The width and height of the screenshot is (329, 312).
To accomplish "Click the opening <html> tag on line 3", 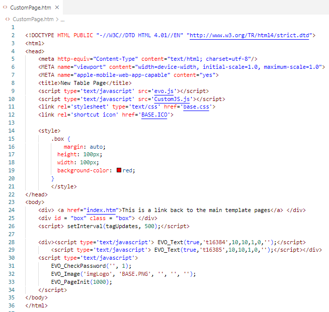I will pos(35,43).
